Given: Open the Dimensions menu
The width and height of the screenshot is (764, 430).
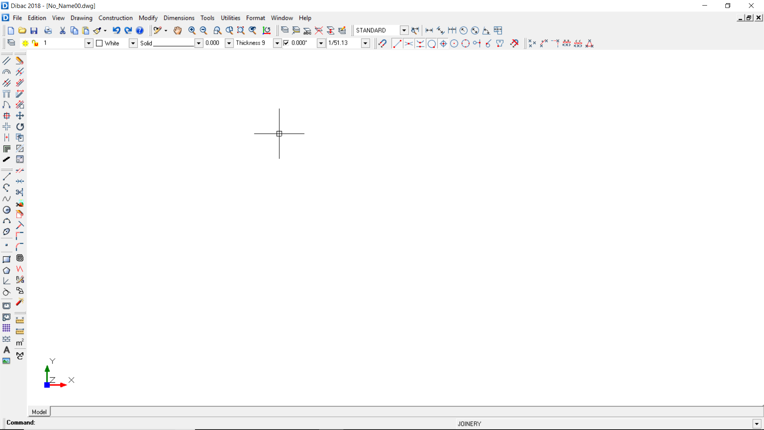Looking at the screenshot, I should pos(179,18).
